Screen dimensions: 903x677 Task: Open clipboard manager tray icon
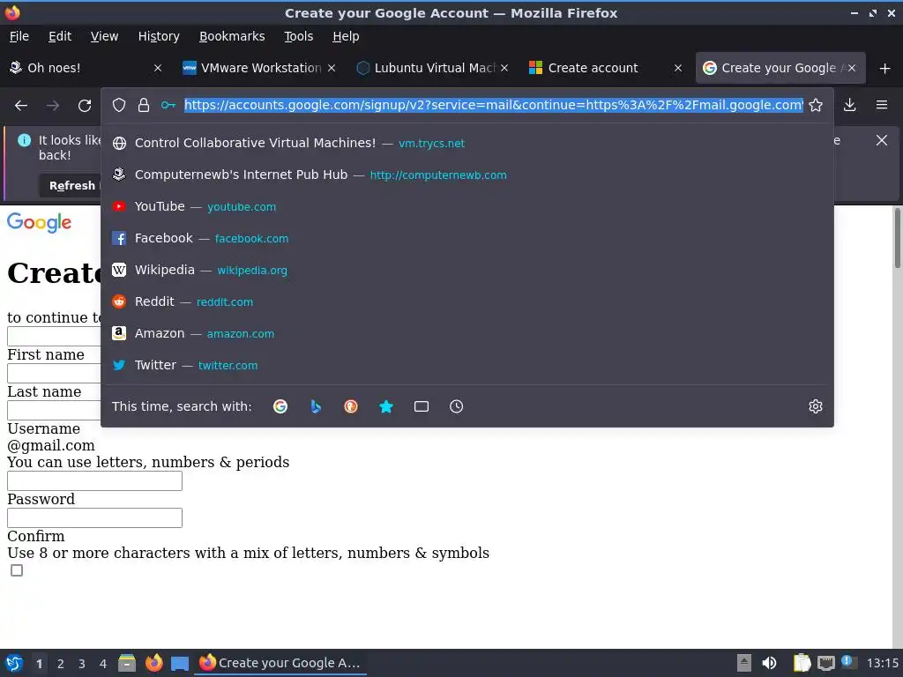802,663
